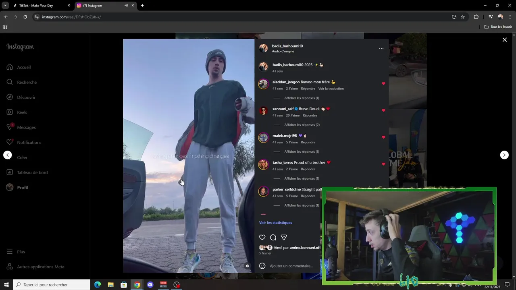Go to previous post arrow

8,155
